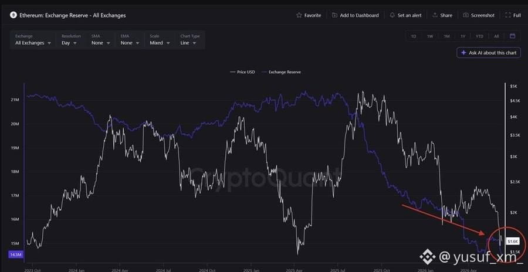Click the $4K right axis label

tap(513, 117)
